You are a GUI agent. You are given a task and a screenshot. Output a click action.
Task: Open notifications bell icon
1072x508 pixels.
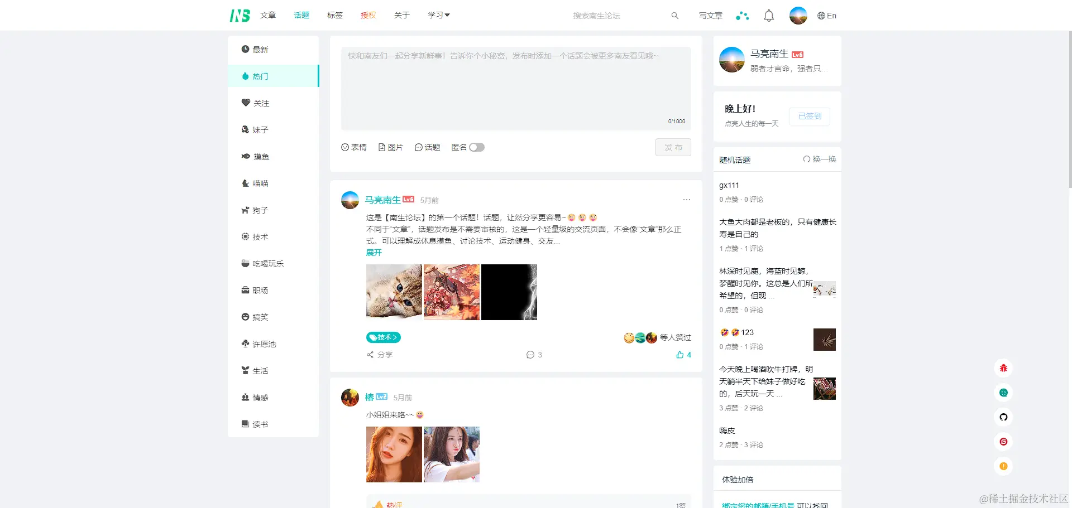click(x=769, y=16)
